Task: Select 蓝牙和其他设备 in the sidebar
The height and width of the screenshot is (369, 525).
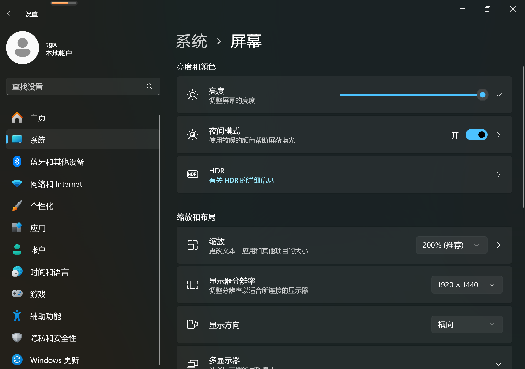Action: click(x=83, y=162)
